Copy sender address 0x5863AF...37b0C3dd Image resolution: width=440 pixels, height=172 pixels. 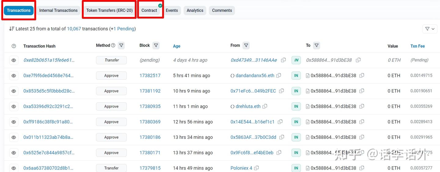tap(282, 137)
